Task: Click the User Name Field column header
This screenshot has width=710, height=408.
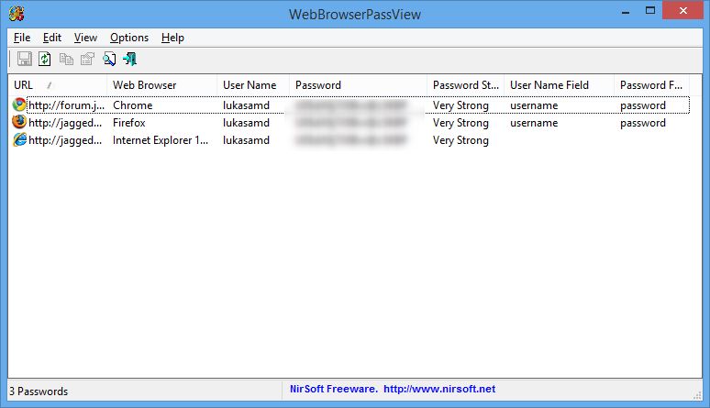Action: 558,85
